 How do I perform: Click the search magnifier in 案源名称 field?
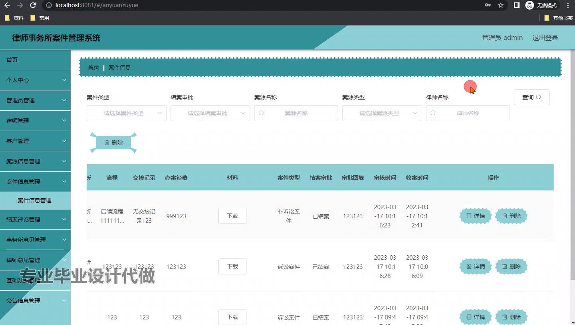[262, 113]
